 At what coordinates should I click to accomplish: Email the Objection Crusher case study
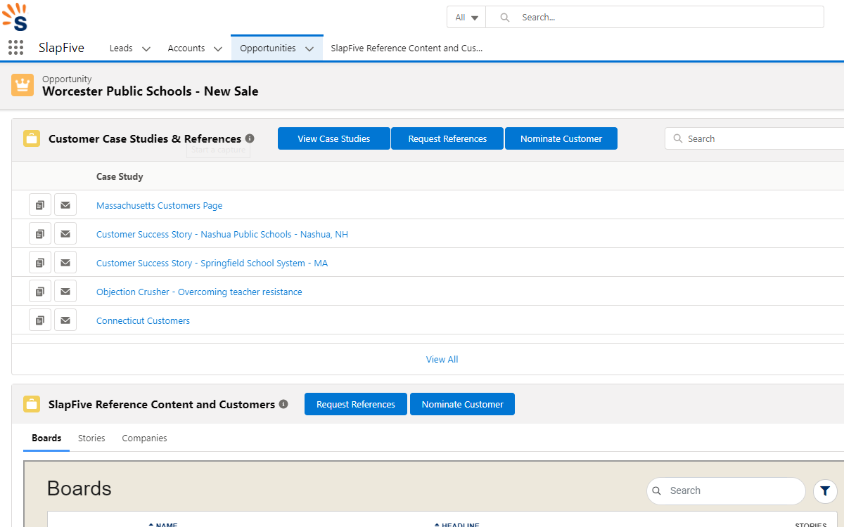coord(65,292)
